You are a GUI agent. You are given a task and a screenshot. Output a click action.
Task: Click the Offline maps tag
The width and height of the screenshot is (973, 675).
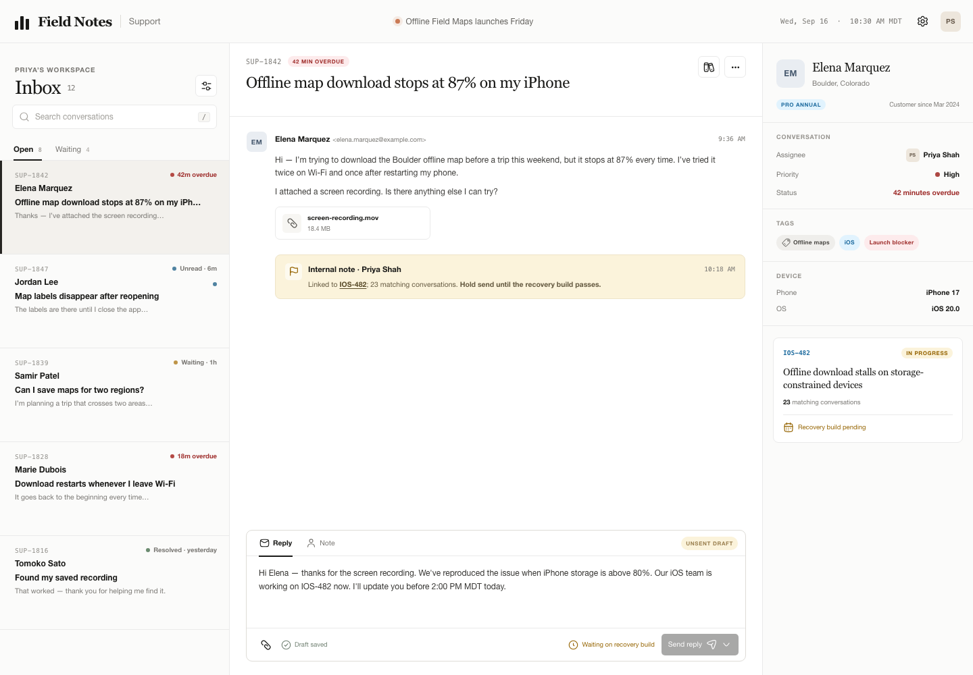point(805,242)
